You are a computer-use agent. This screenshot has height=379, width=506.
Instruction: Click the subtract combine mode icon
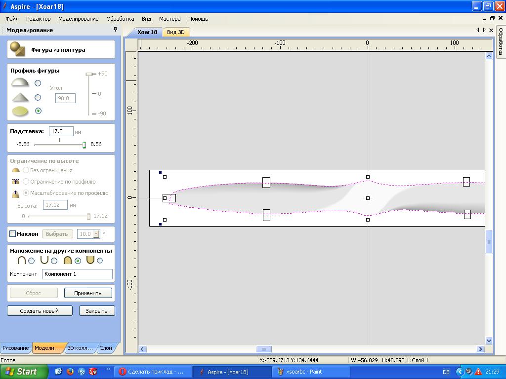[x=44, y=260]
